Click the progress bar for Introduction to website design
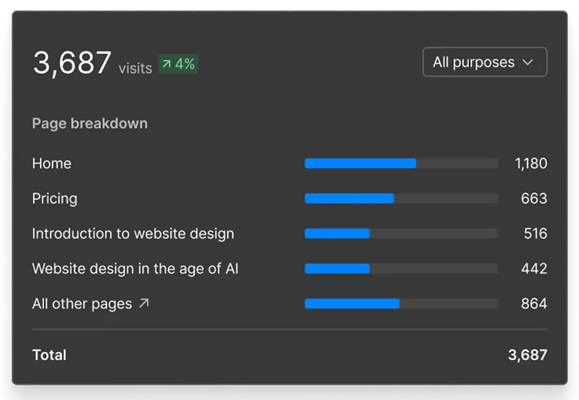 coord(338,233)
